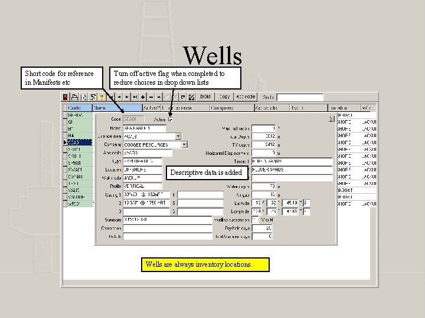This screenshot has height=318, width=425.
Task: Add a new record with plus icon
Action: [143, 97]
